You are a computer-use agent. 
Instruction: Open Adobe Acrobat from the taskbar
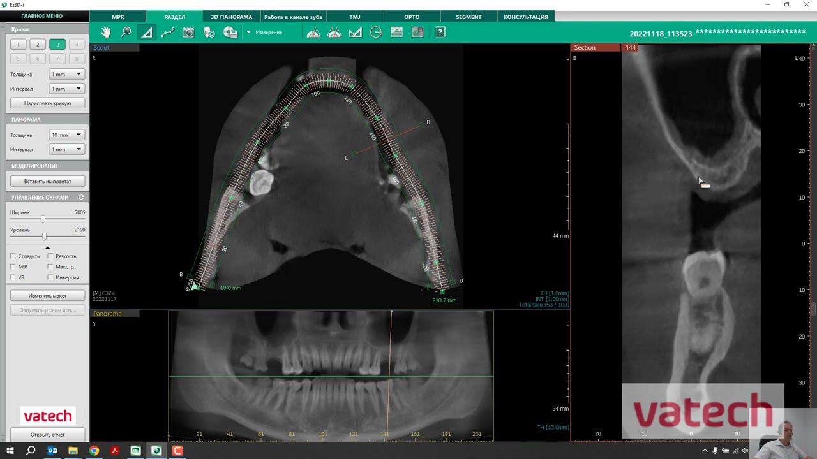(x=115, y=451)
